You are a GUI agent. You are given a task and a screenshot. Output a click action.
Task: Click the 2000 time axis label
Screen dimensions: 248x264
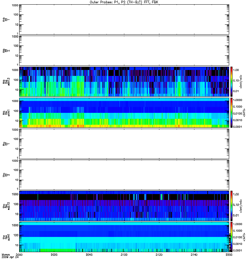point(19,254)
